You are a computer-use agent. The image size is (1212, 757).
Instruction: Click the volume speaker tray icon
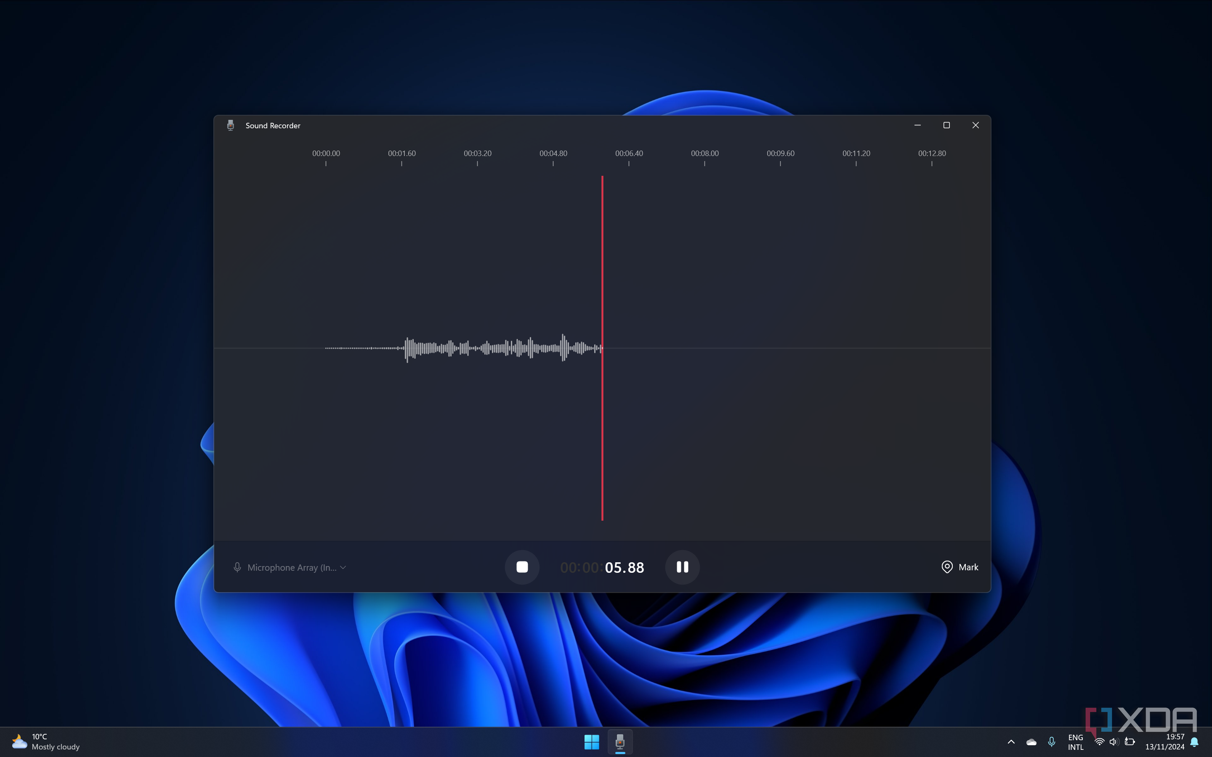pyautogui.click(x=1114, y=742)
